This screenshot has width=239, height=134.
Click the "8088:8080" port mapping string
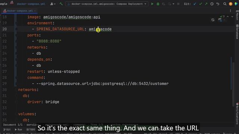point(49,41)
